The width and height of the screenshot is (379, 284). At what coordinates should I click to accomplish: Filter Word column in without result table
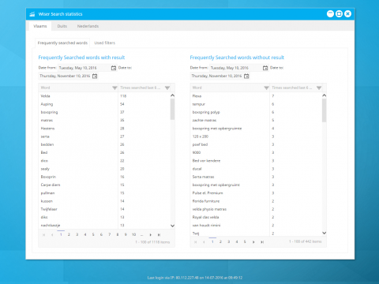[266, 88]
